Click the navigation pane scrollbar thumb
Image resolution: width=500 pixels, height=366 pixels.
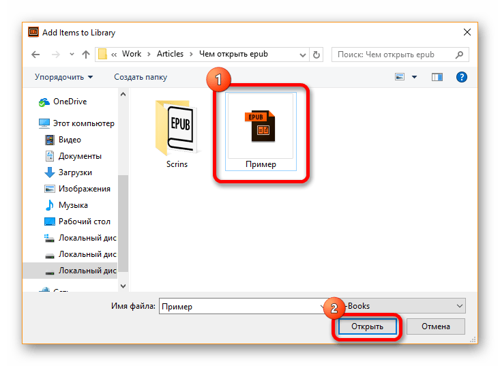pyautogui.click(x=123, y=224)
